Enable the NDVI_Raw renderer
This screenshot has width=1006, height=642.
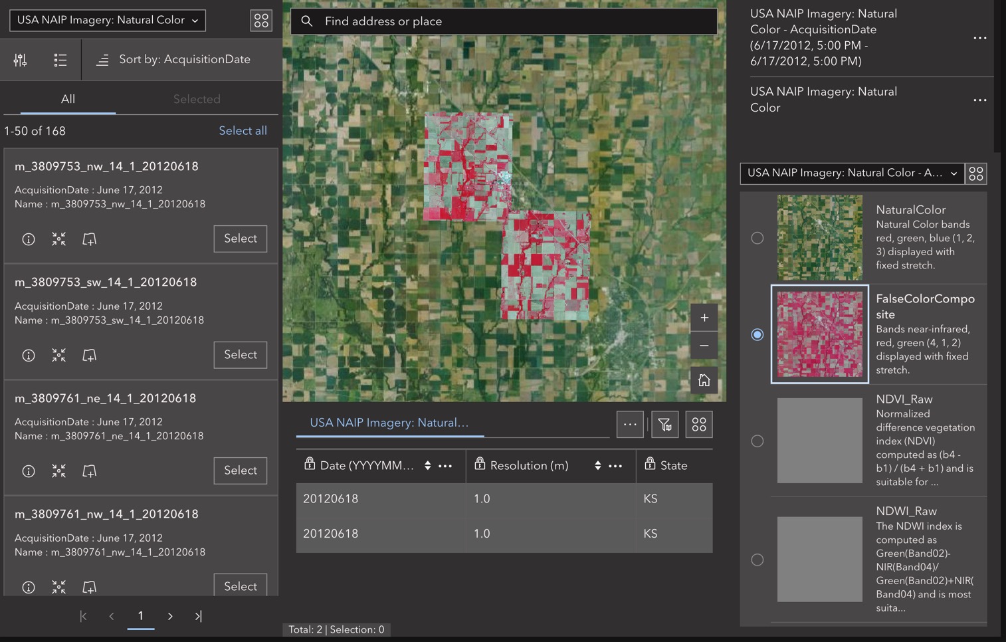(757, 441)
